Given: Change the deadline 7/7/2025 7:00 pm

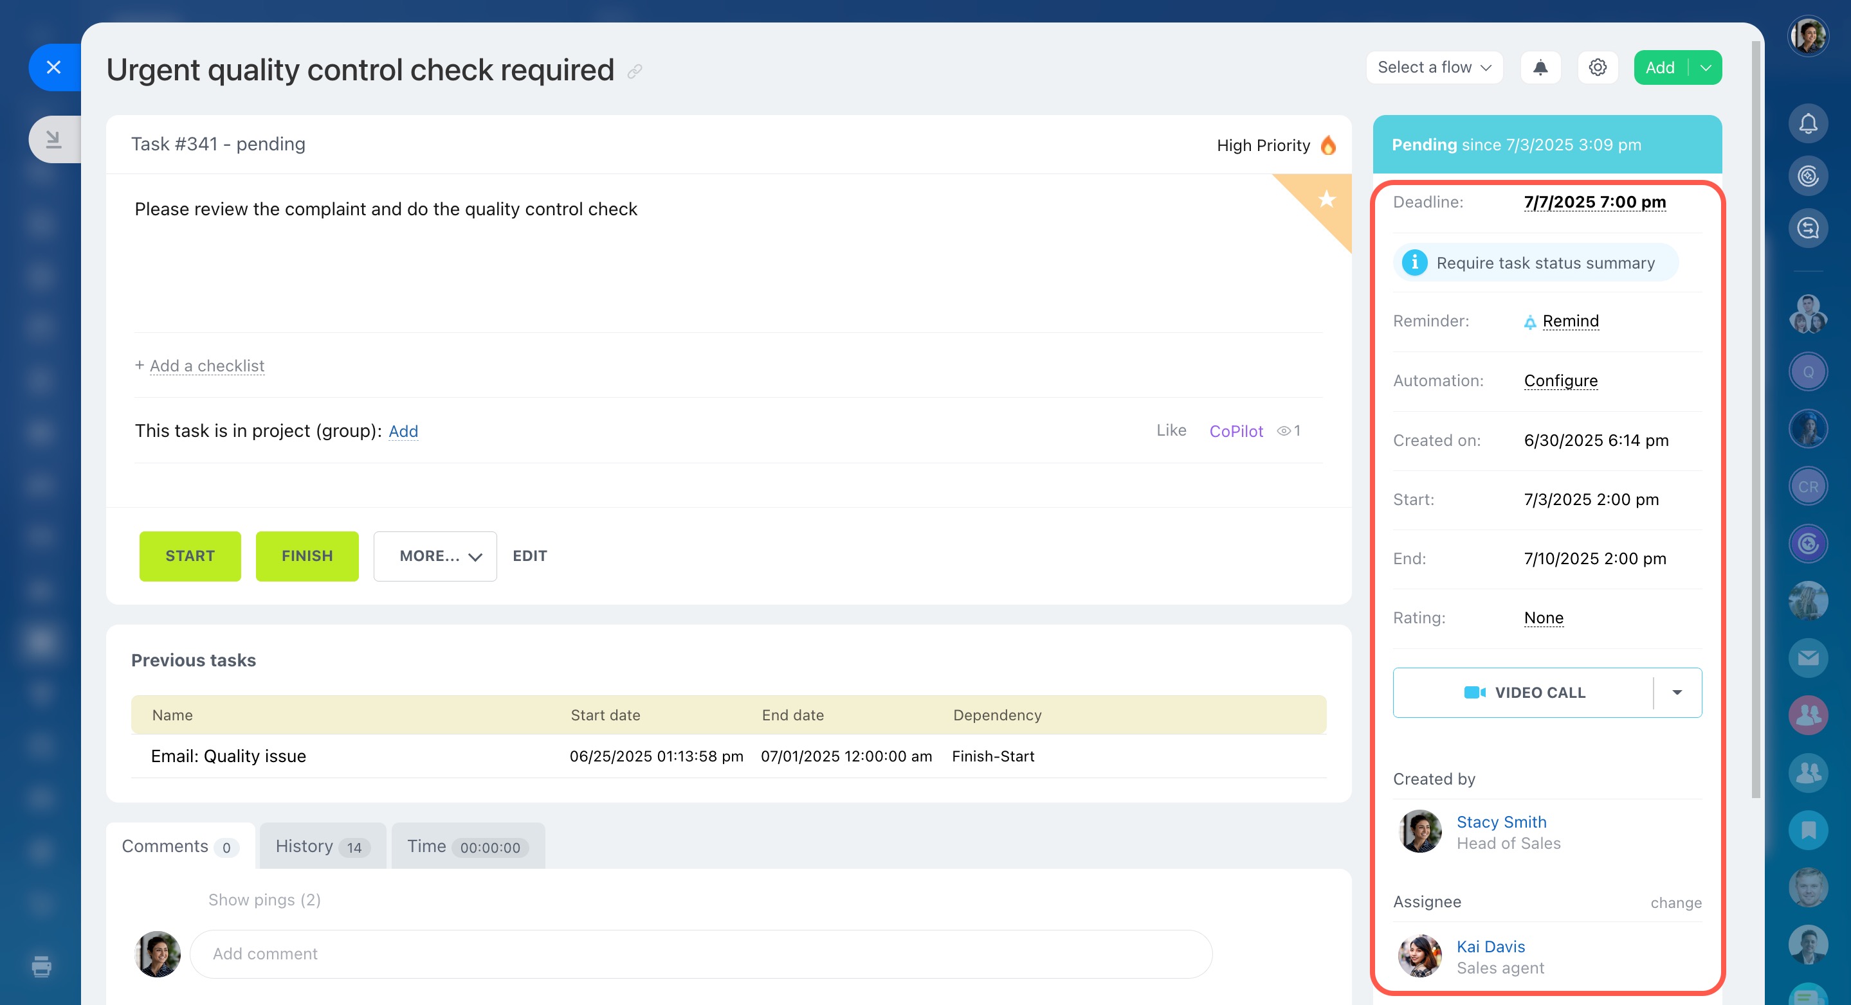Looking at the screenshot, I should coord(1594,202).
